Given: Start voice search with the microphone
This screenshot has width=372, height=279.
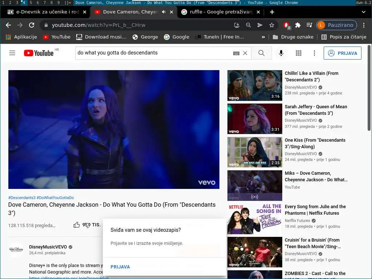Looking at the screenshot, I should coord(281,53).
